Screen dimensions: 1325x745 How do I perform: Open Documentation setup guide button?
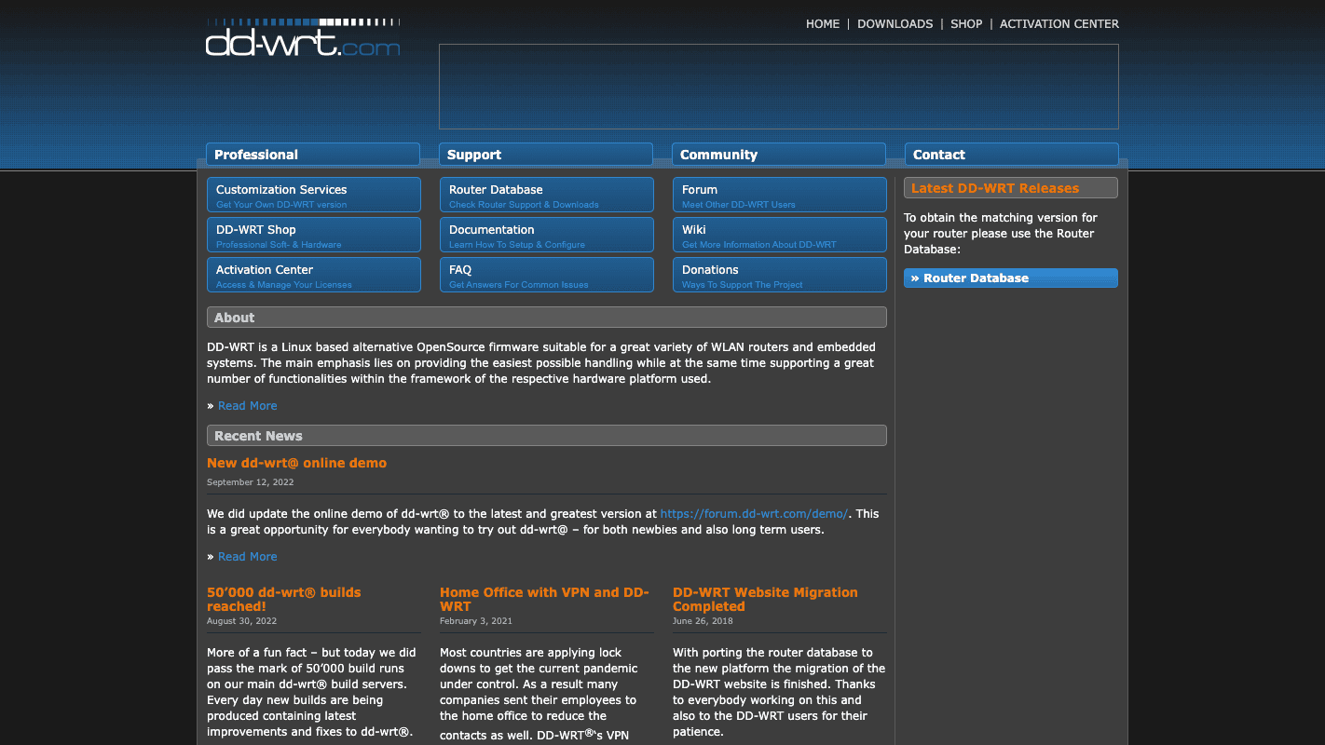coord(547,235)
